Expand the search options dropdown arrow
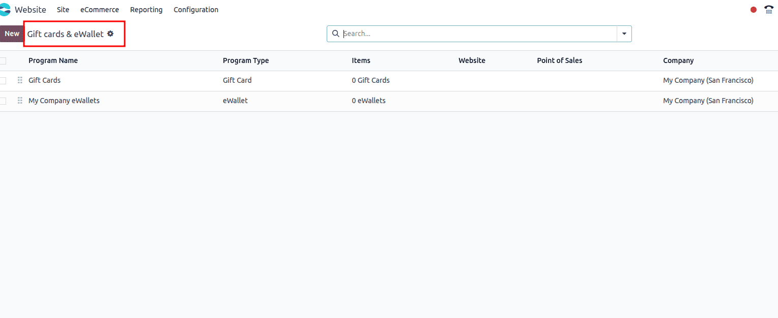The image size is (778, 318). coord(624,34)
